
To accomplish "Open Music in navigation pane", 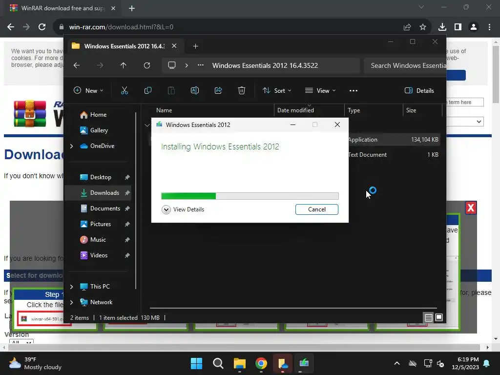I will point(98,240).
